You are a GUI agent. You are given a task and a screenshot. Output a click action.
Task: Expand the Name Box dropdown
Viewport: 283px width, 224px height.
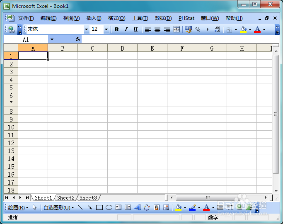click(52, 39)
